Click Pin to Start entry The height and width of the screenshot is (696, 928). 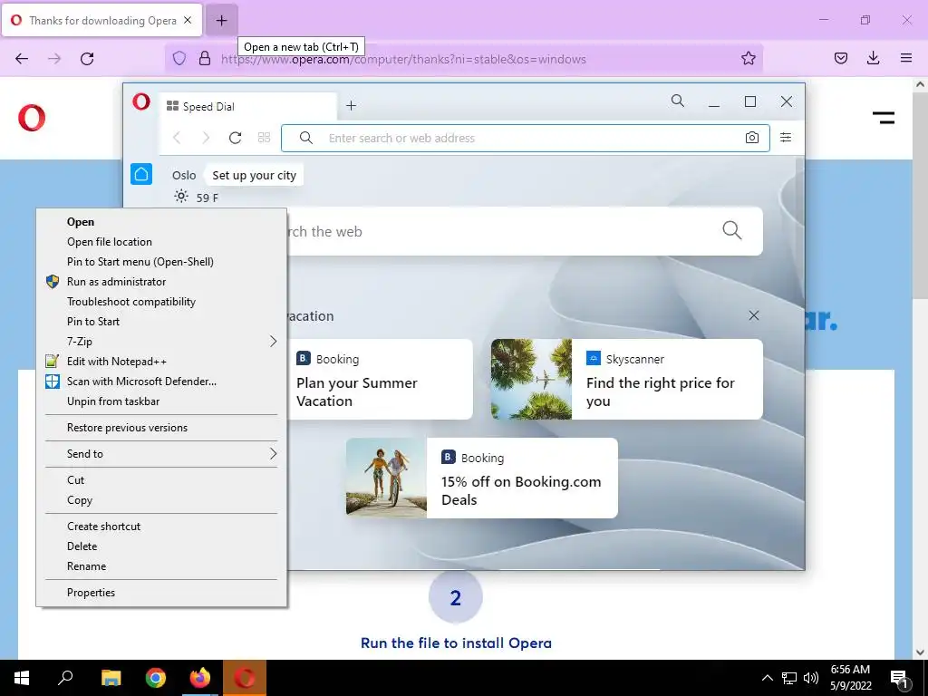[x=161, y=322]
